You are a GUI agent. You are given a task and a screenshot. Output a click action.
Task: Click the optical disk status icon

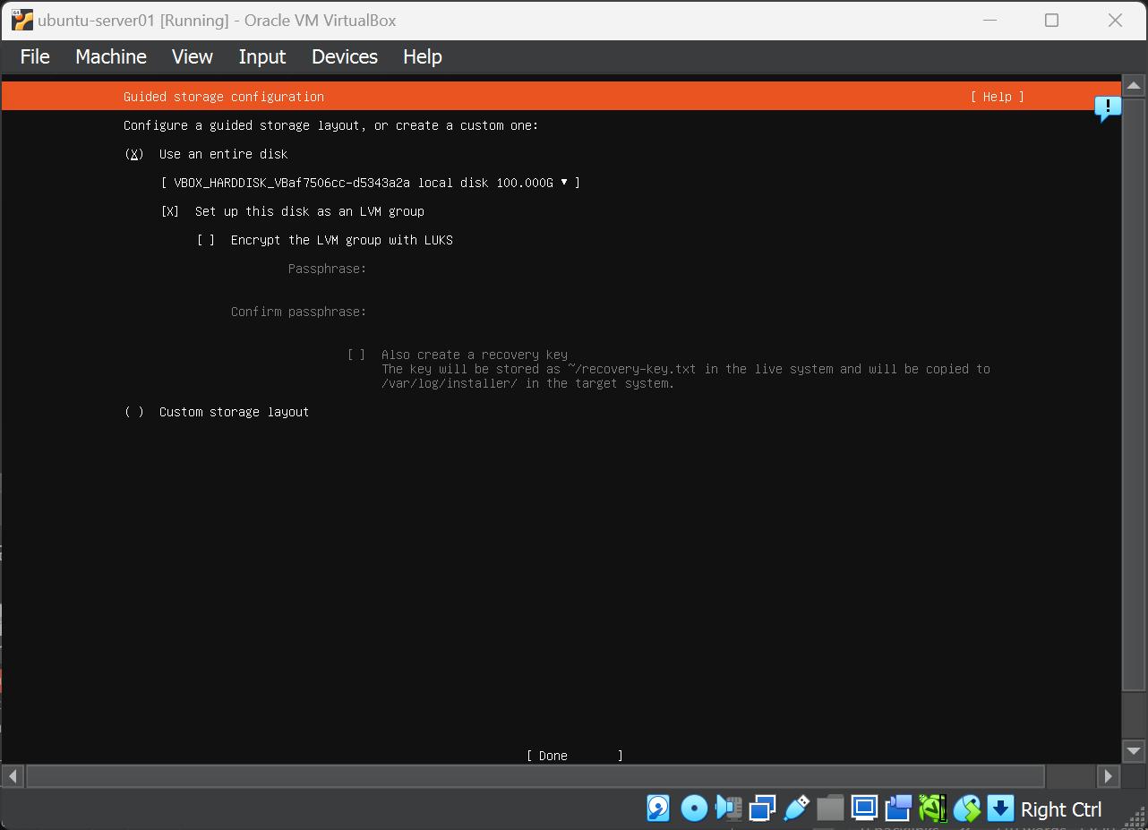[694, 809]
